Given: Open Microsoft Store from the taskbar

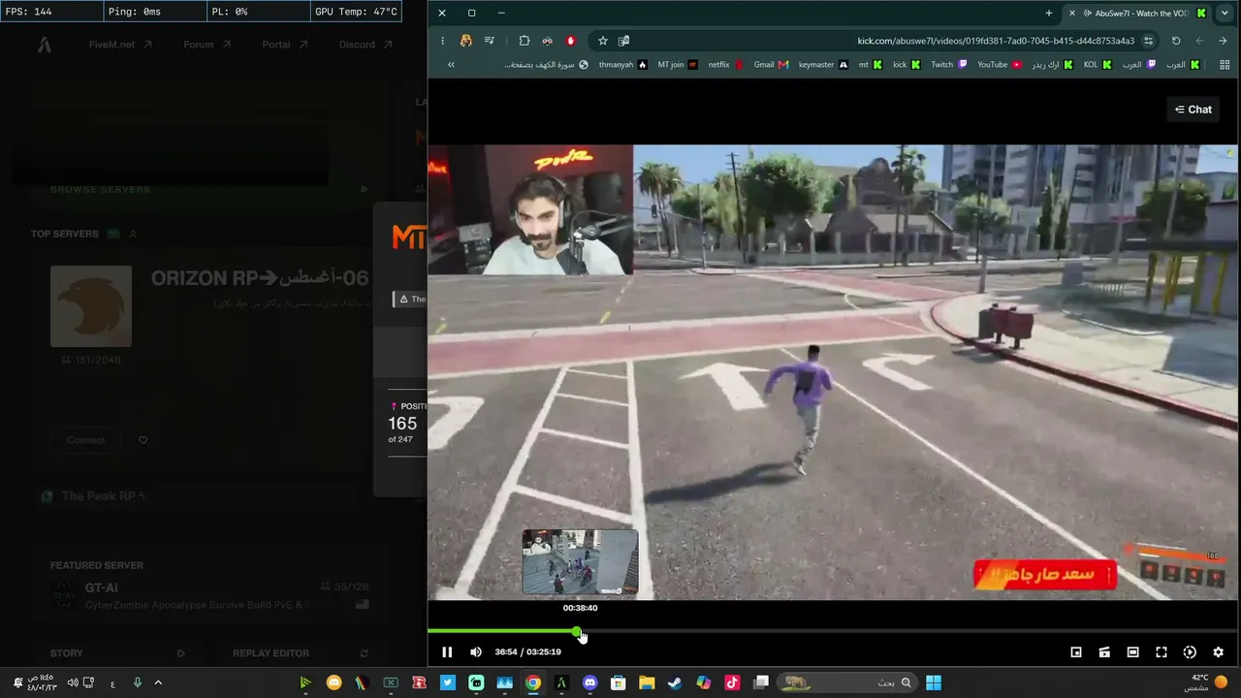Looking at the screenshot, I should point(618,682).
